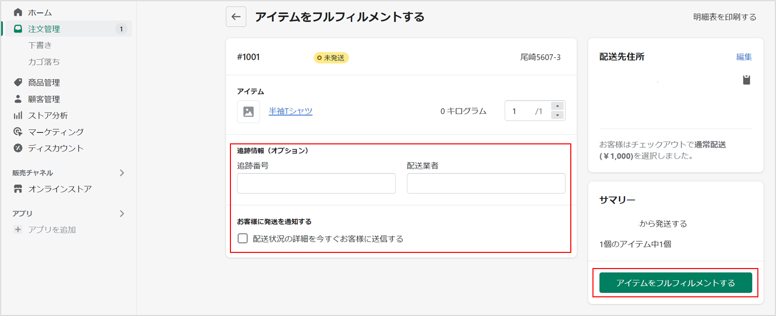Image resolution: width=776 pixels, height=316 pixels.
Task: Click the Home house icon
Action: [18, 12]
